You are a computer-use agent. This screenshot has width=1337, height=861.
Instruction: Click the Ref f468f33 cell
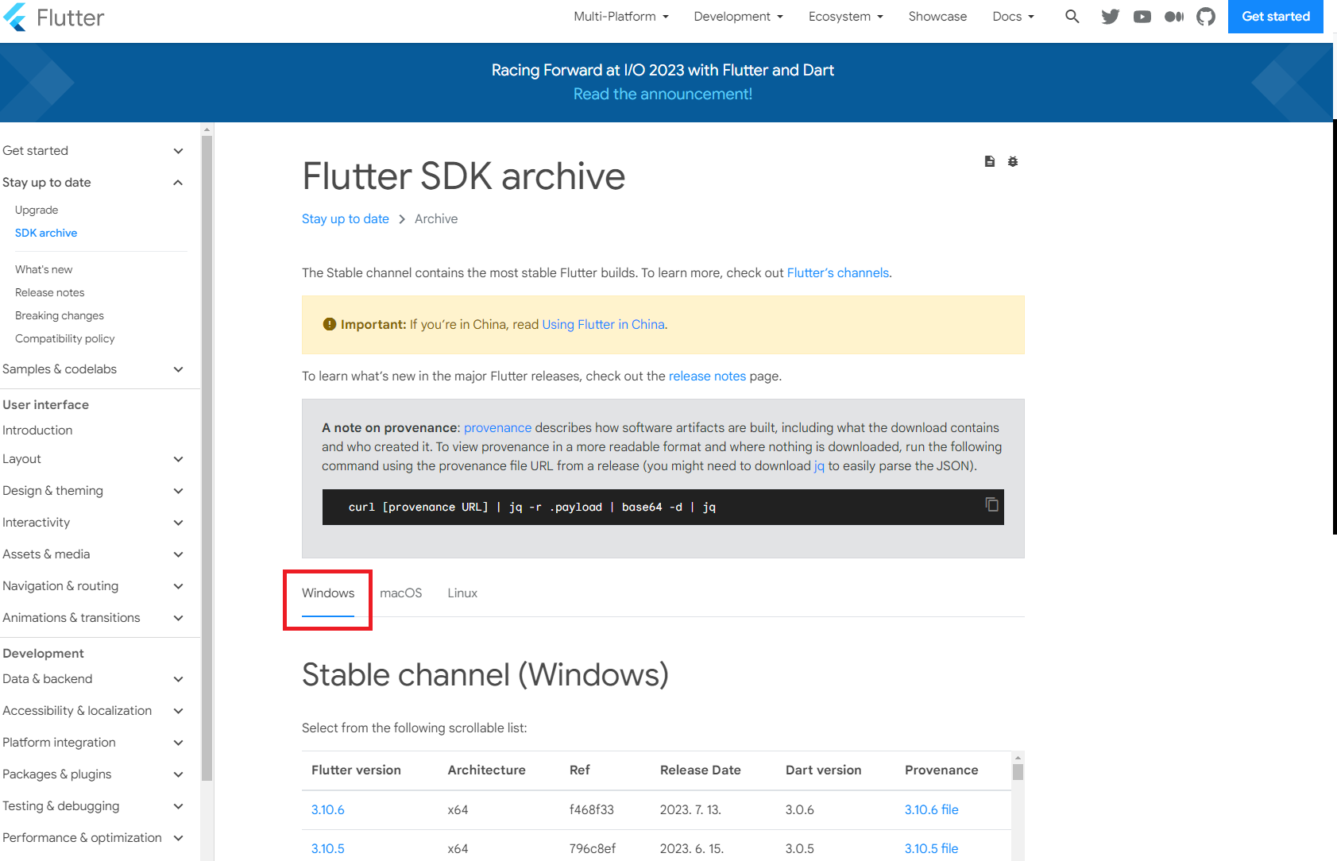pyautogui.click(x=591, y=810)
